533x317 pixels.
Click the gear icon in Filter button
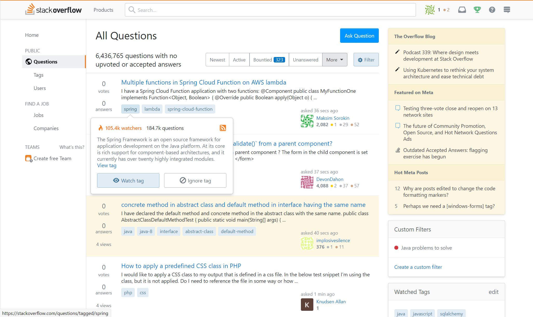coord(360,60)
